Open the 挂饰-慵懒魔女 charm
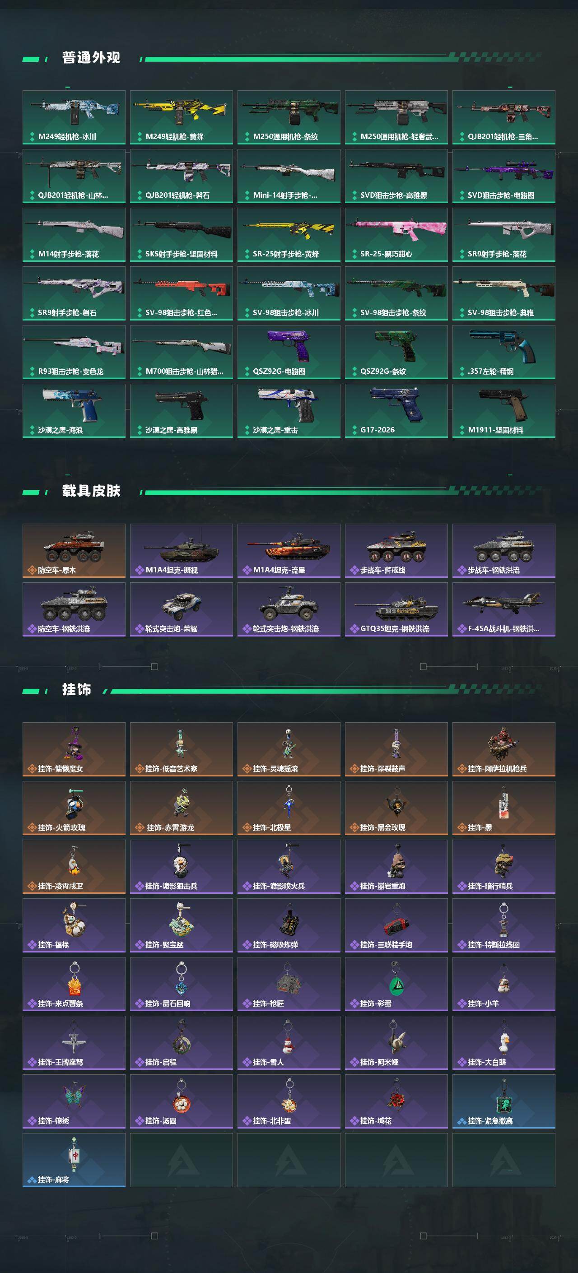Image resolution: width=578 pixels, height=1273 pixels. click(74, 749)
